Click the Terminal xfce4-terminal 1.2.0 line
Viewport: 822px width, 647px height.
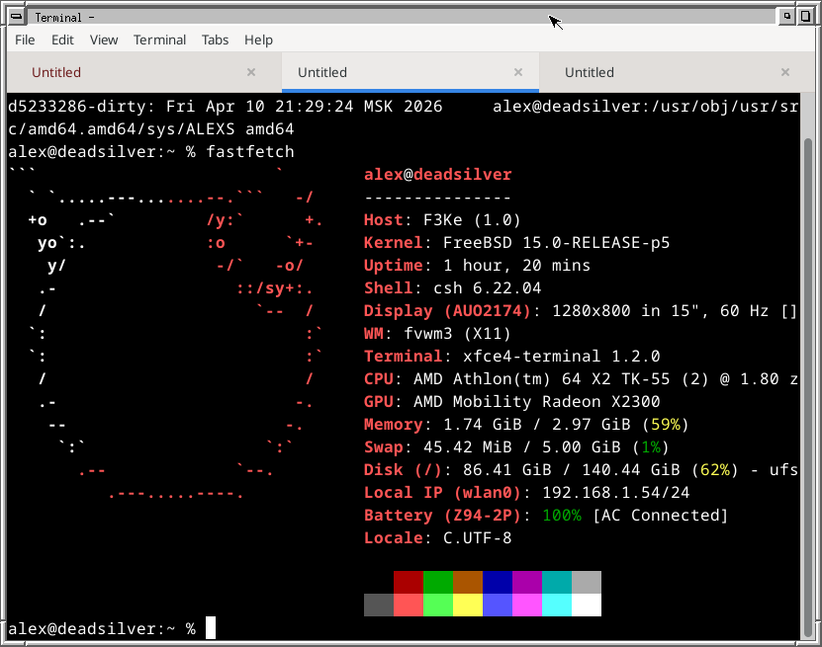pyautogui.click(x=511, y=356)
